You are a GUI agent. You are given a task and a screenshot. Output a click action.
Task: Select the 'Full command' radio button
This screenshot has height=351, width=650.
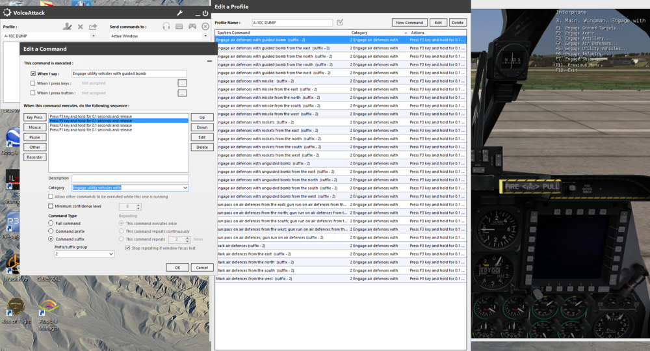point(51,223)
